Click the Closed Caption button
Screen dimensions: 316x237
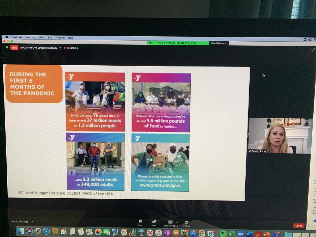[170, 224]
